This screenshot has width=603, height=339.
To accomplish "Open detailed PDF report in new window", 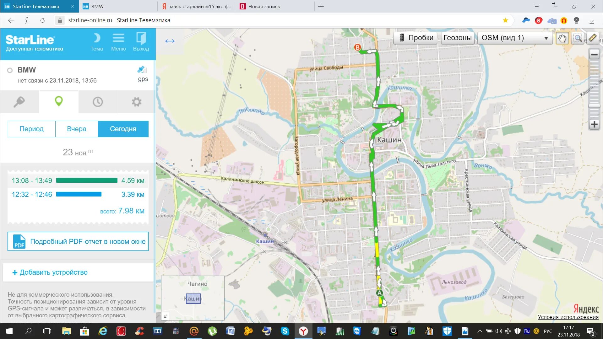I will pos(78,241).
